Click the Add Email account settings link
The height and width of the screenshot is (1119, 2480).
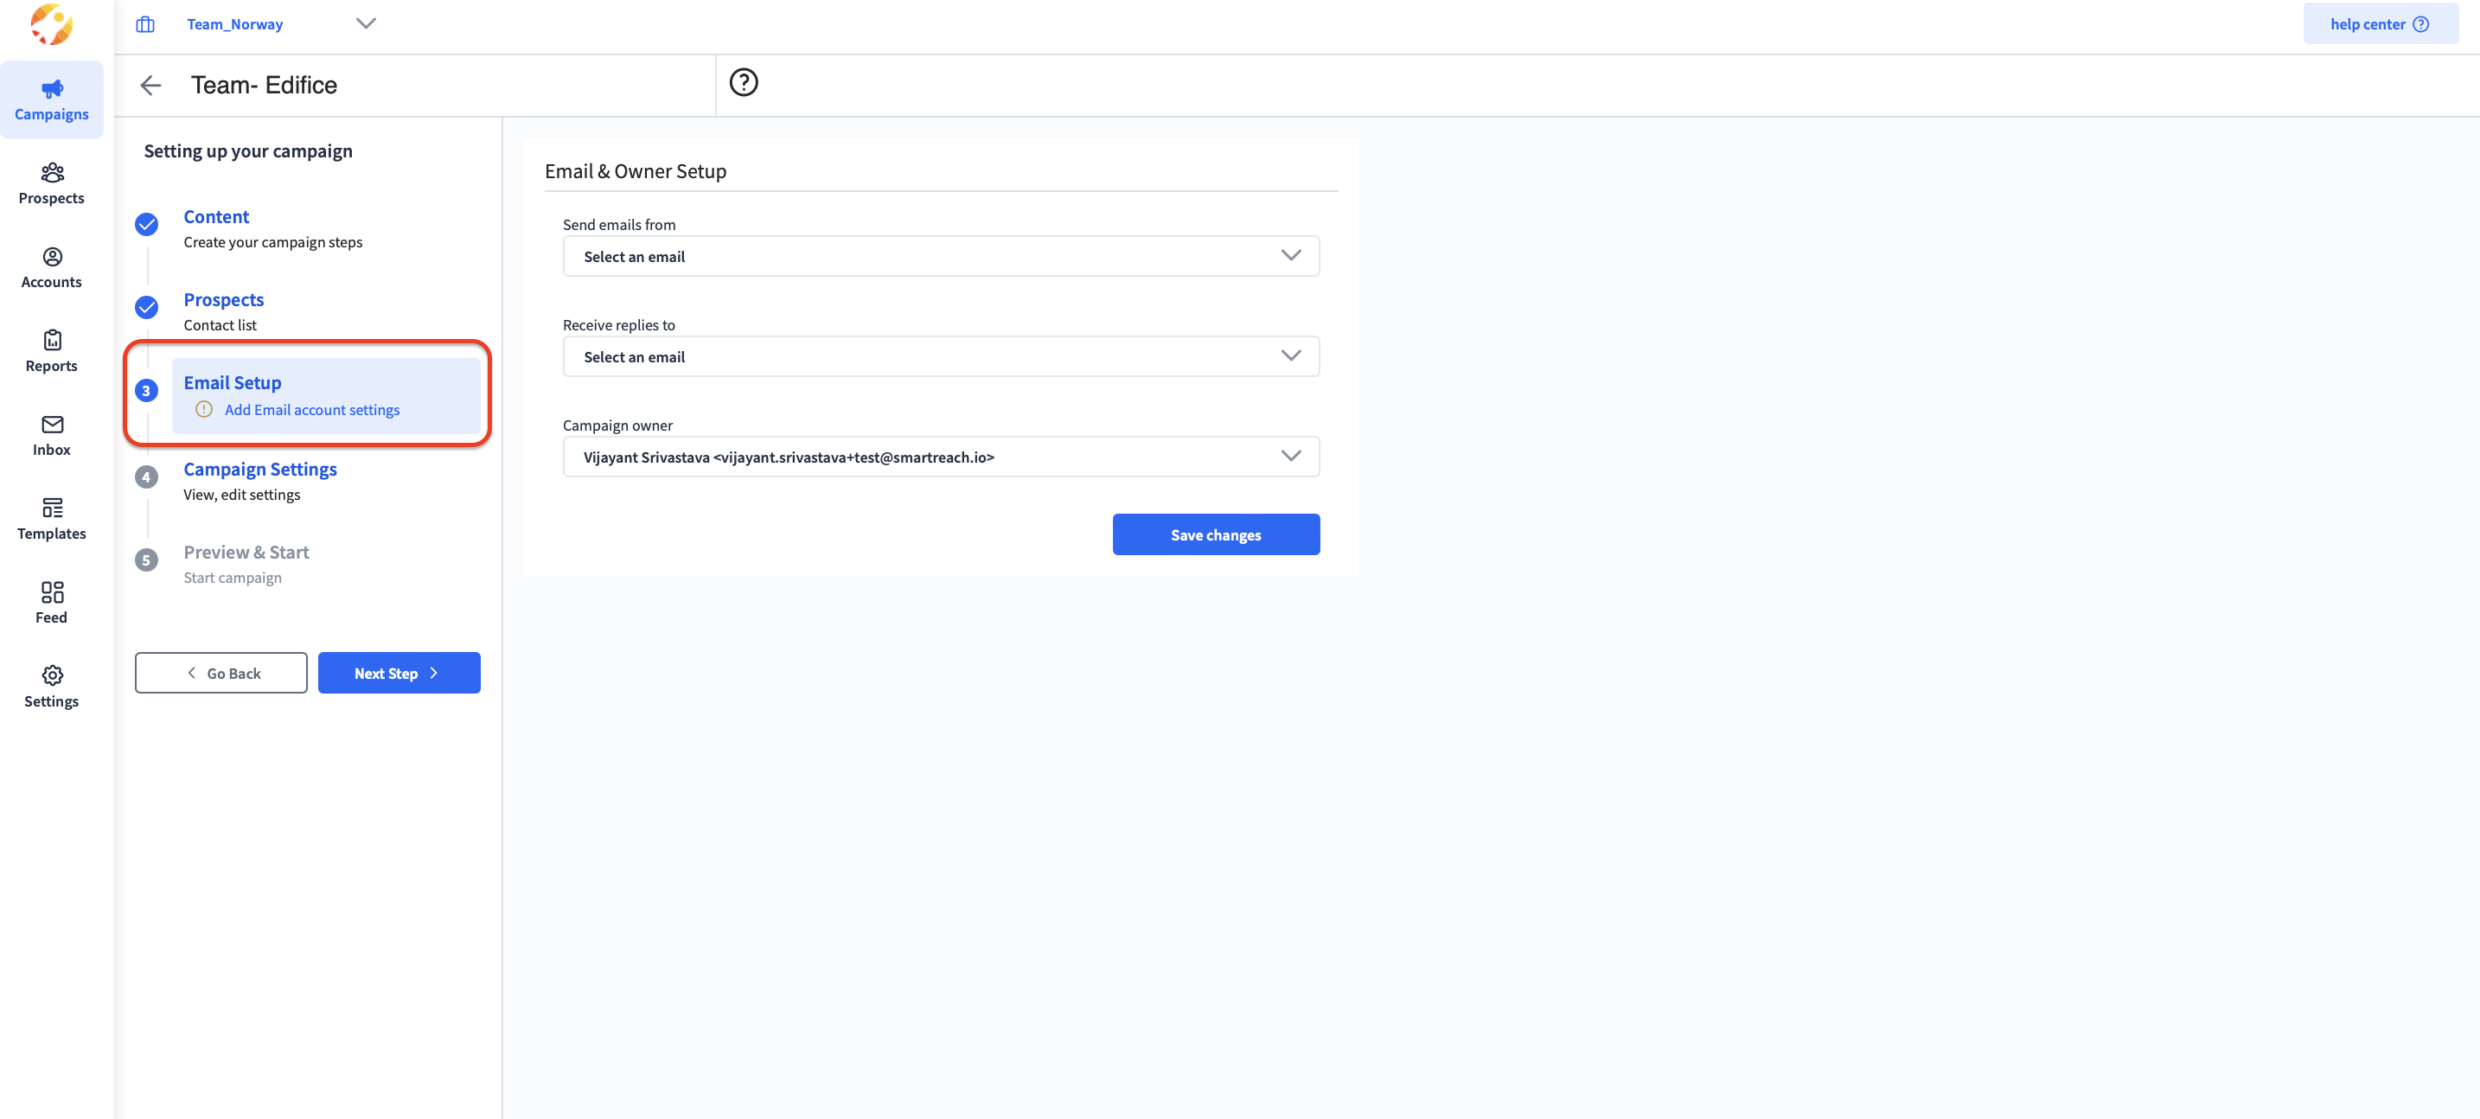click(x=311, y=410)
